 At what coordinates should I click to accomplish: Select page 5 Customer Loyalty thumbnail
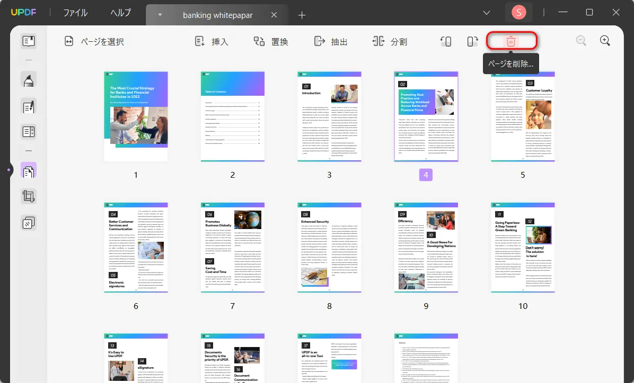point(523,116)
